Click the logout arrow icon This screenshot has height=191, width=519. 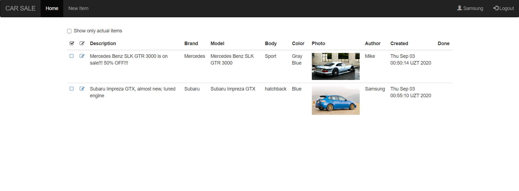[x=496, y=8]
